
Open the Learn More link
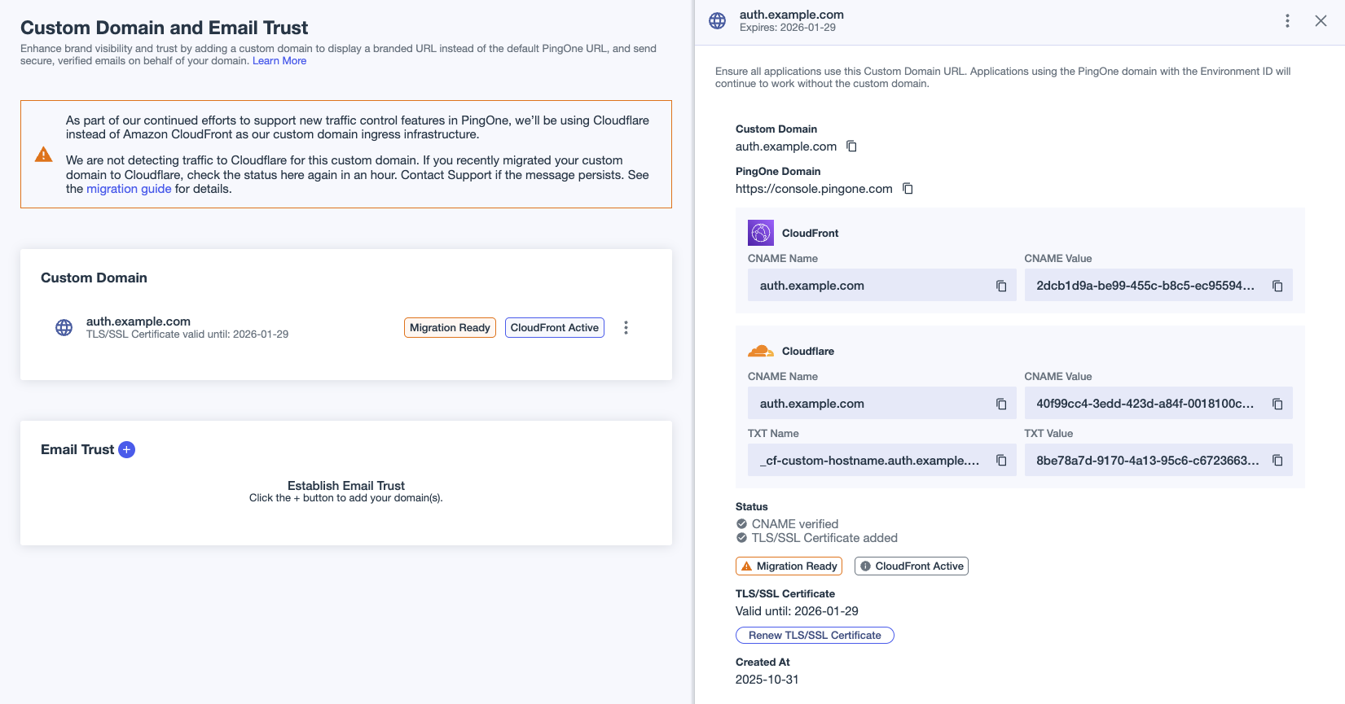click(279, 61)
